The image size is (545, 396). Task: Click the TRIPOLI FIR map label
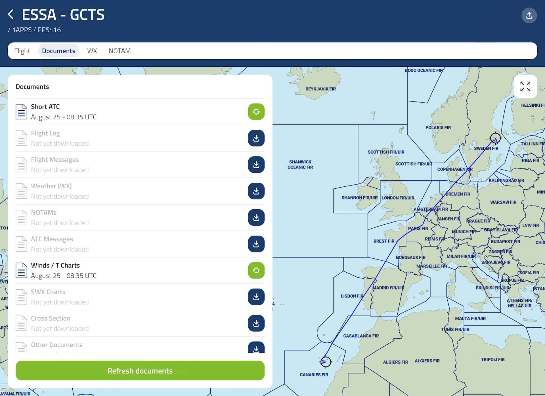point(492,359)
